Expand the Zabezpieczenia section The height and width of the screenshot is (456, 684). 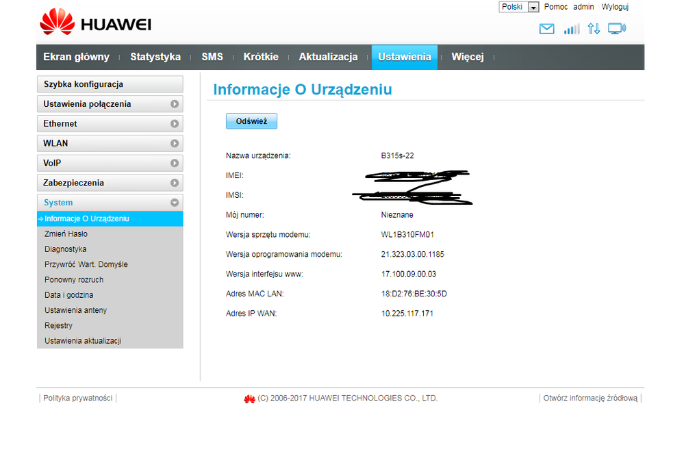point(110,182)
